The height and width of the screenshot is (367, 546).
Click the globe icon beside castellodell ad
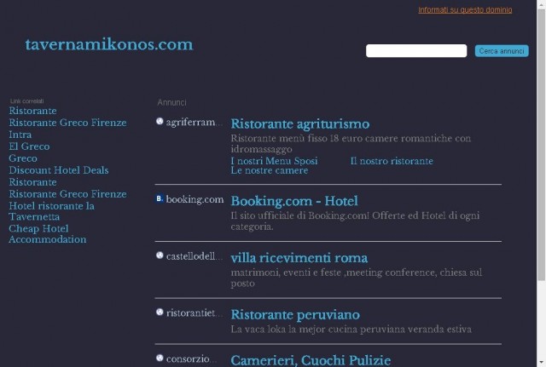(160, 255)
